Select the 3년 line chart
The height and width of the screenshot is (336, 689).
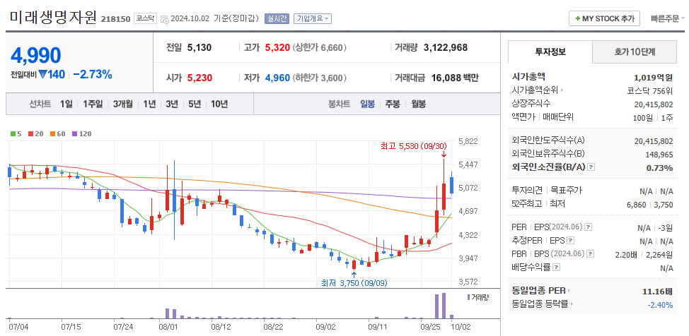[x=172, y=104]
